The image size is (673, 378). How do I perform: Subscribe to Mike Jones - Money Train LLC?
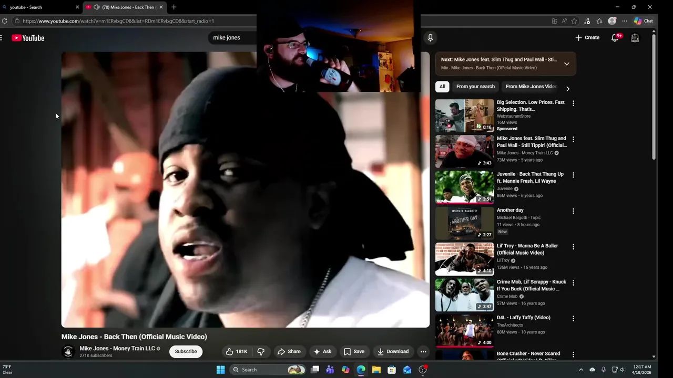click(186, 352)
